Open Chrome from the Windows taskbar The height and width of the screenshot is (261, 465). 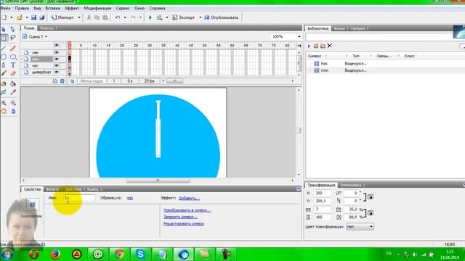119,254
